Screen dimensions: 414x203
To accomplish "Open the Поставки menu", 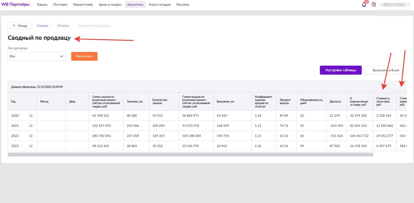I will 60,5.
